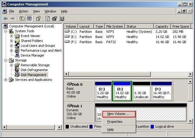Select the (C:) 3.20 GB partition block
The height and width of the screenshot is (138, 195).
(103, 91)
